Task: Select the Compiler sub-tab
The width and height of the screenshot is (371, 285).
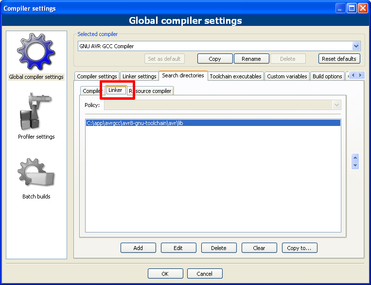Action: 92,91
